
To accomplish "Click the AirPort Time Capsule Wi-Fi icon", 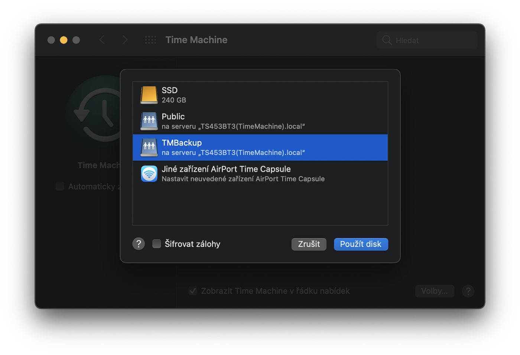I will point(149,174).
